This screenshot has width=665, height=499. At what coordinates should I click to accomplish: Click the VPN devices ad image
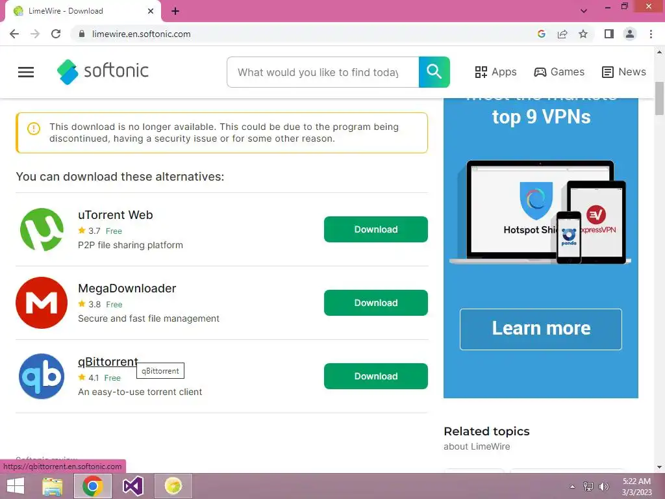(540, 212)
